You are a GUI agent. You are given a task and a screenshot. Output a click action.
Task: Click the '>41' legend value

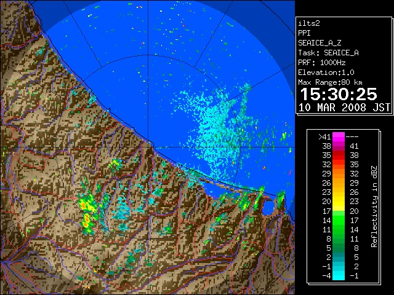tap(324, 137)
